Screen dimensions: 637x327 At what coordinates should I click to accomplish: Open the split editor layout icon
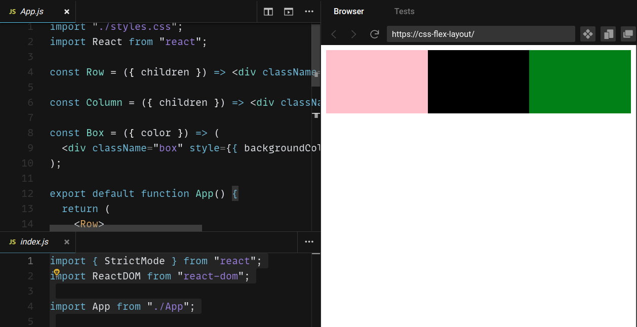click(x=268, y=11)
